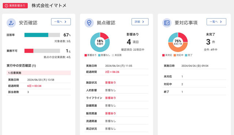
Task: Select the 1.任意実施 row header
Action: click(39, 73)
